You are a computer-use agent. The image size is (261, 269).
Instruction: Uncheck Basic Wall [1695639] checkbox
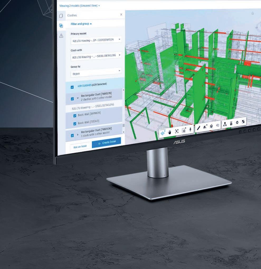point(75,116)
